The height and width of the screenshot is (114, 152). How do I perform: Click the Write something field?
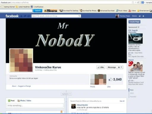(35, 105)
